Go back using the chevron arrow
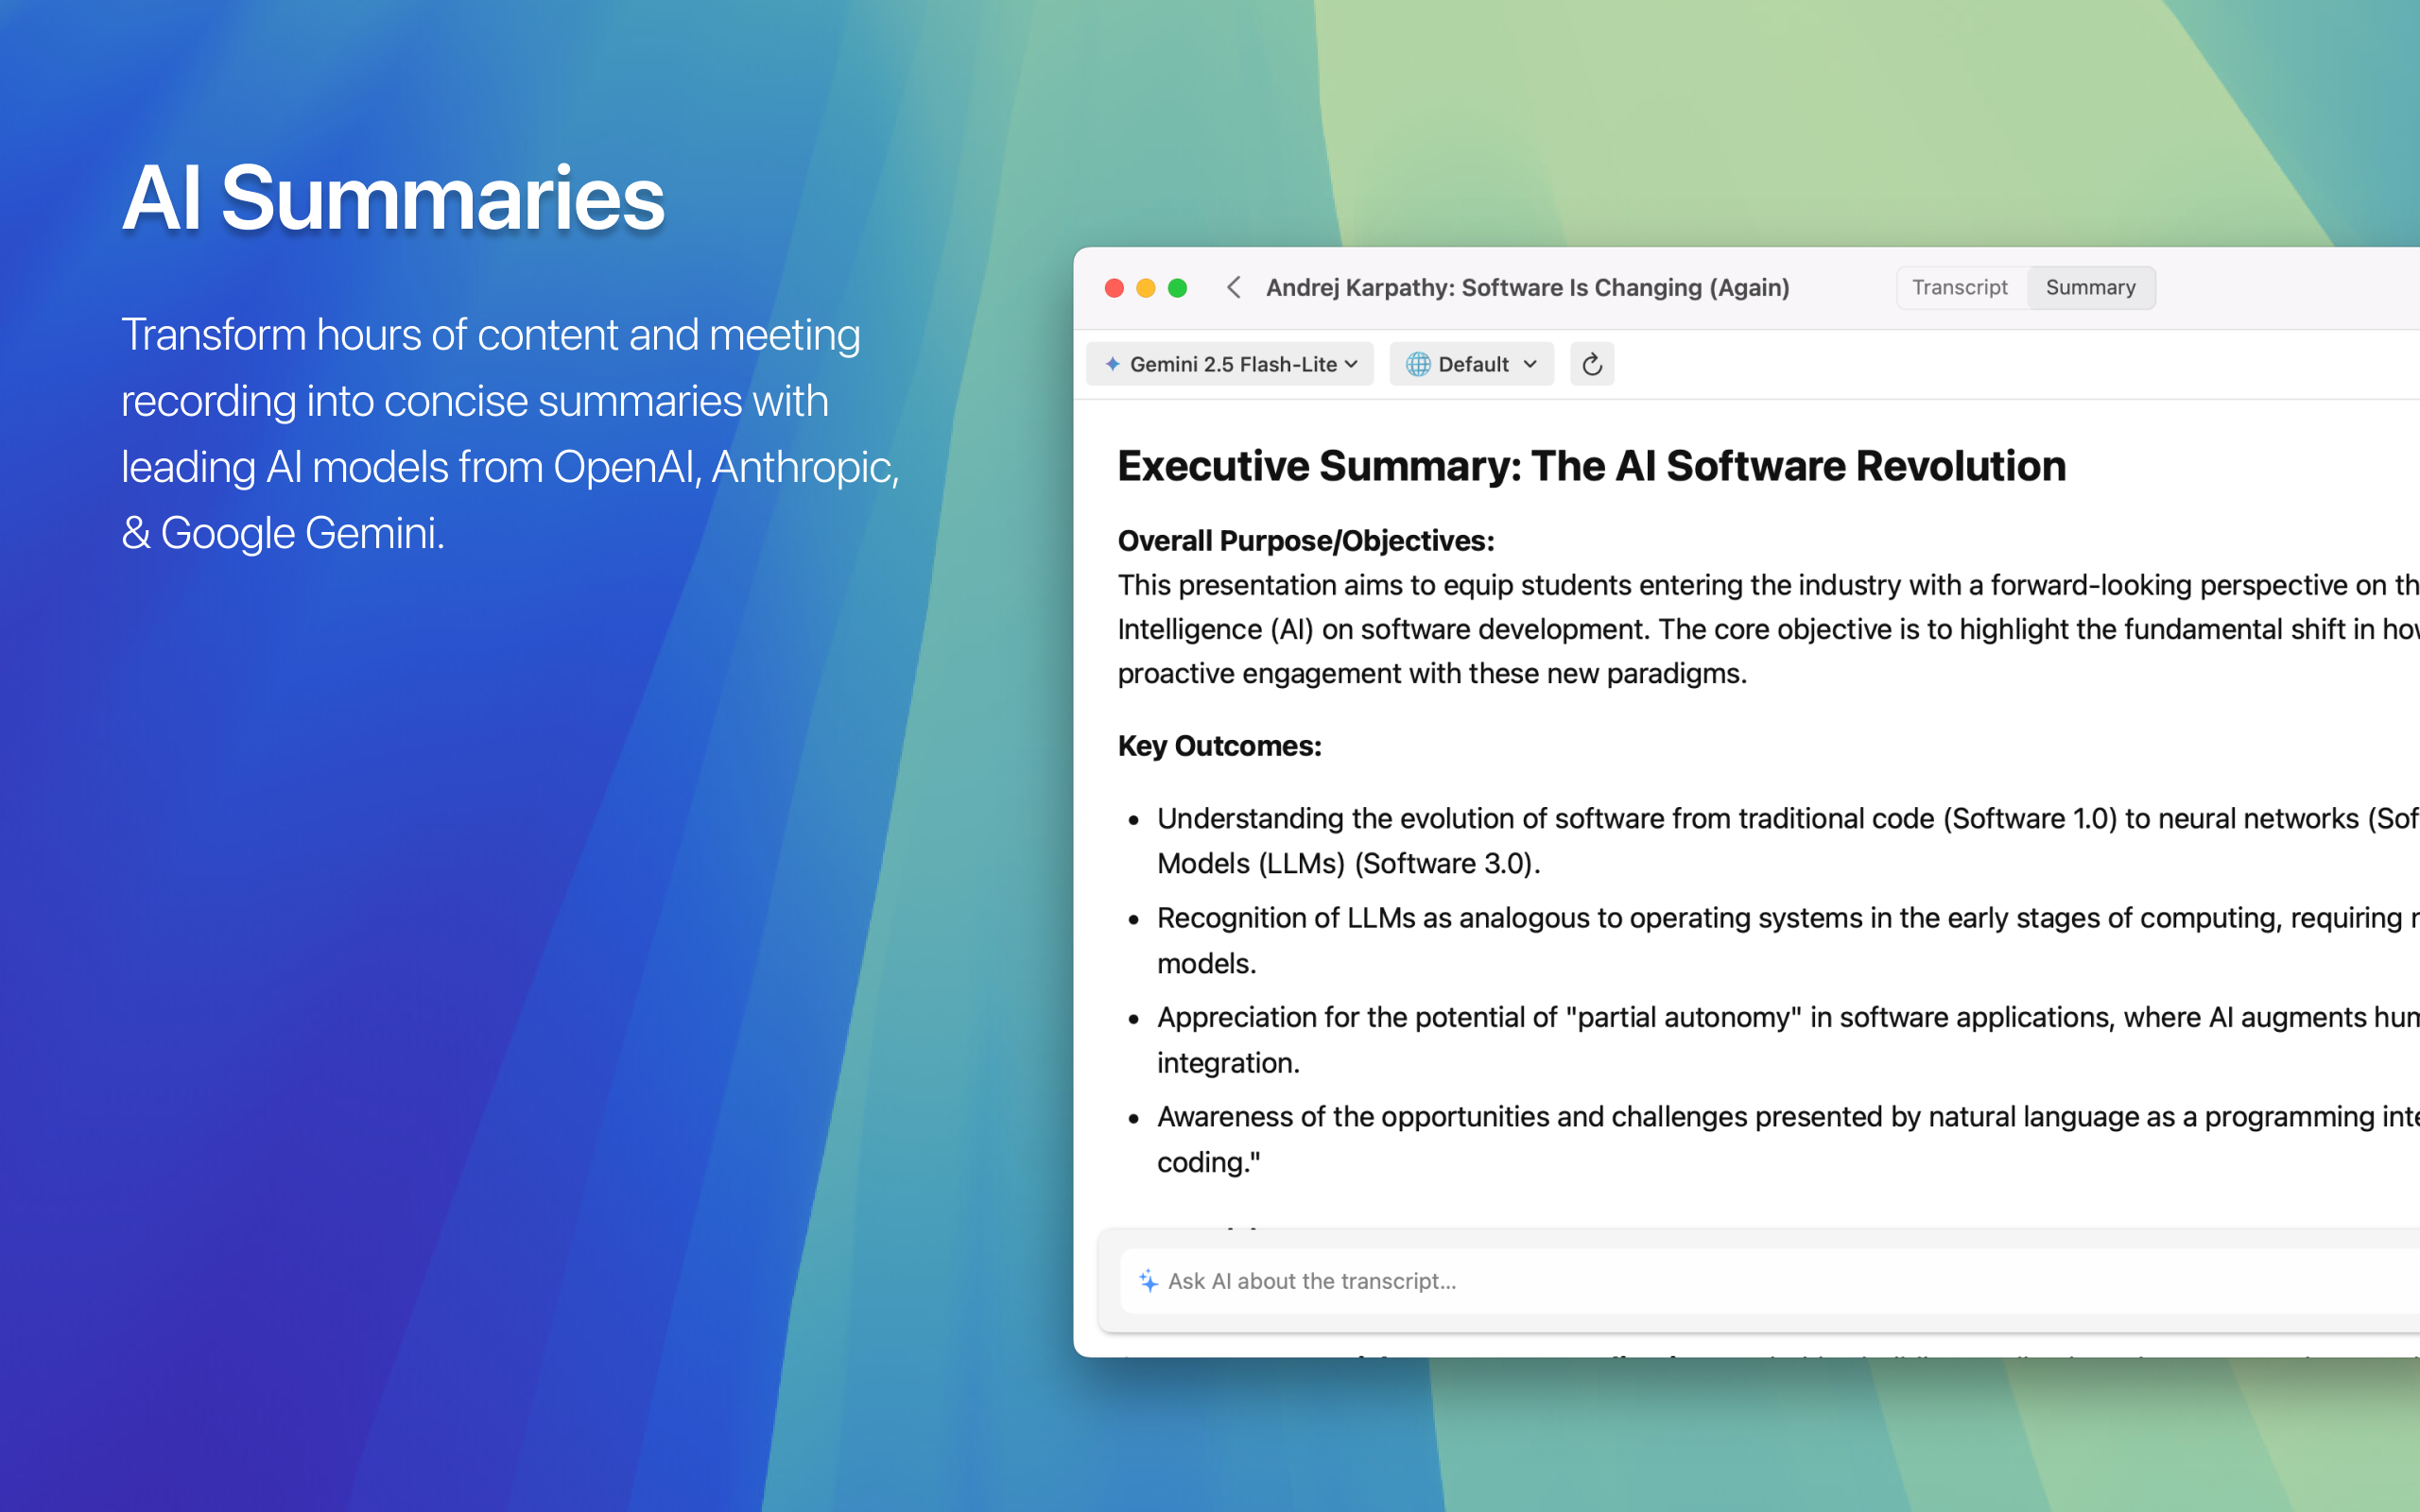 tap(1234, 288)
